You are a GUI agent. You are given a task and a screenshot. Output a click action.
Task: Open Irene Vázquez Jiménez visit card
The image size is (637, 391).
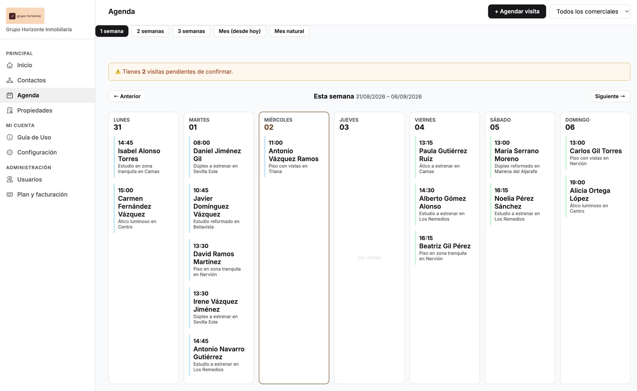coord(219,308)
